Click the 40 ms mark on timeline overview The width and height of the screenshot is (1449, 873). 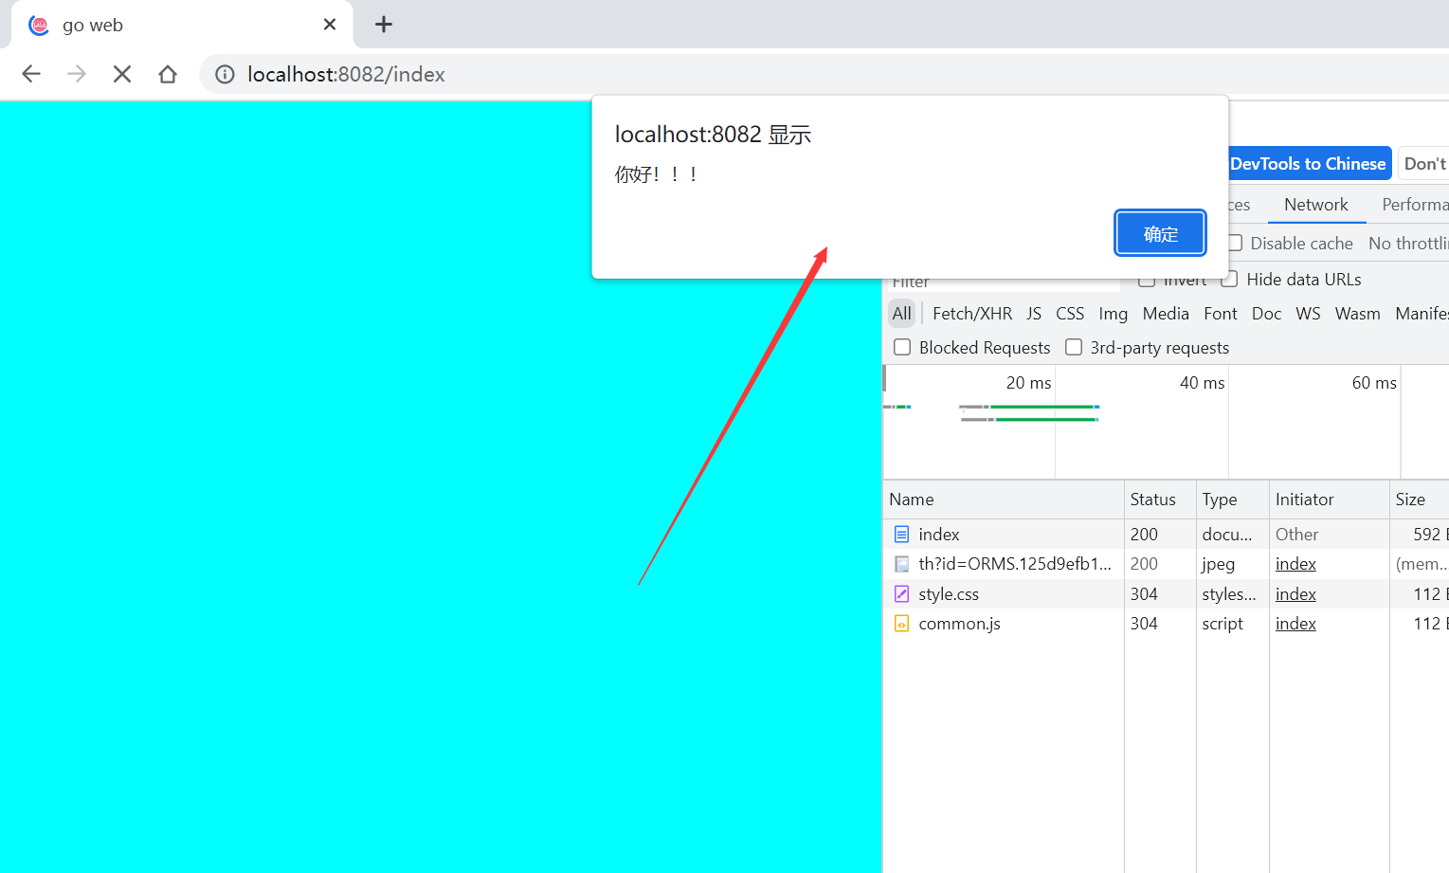pos(1202,383)
